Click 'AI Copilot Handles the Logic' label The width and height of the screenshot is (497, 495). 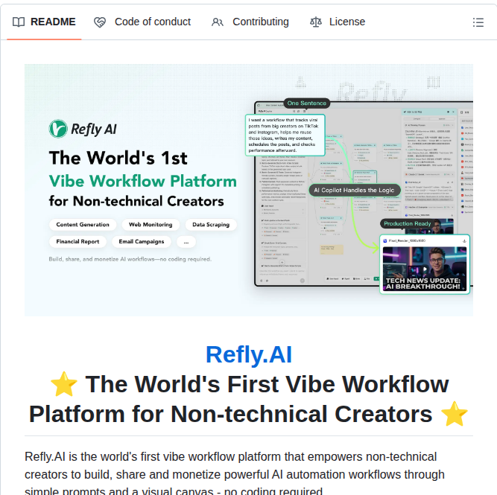pyautogui.click(x=355, y=191)
